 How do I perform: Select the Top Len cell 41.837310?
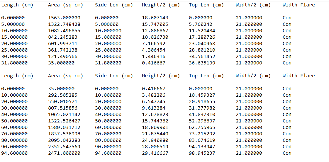[x=202, y=115]
